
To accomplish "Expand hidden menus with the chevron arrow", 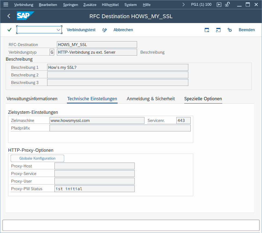I will (184, 5).
